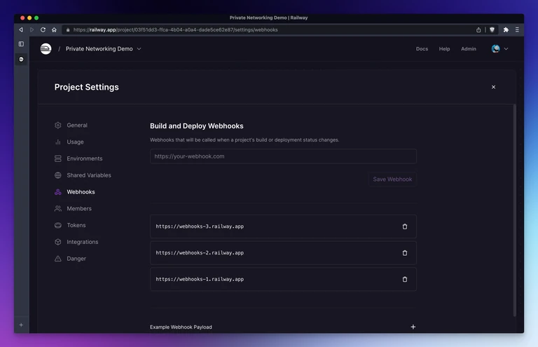
Task: Click the share icon in address bar
Action: [478, 30]
